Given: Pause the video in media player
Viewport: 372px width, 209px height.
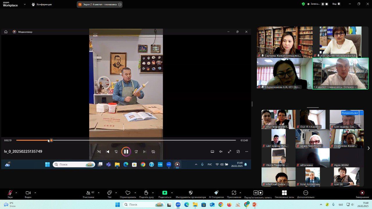Looking at the screenshot, I should pos(126,151).
